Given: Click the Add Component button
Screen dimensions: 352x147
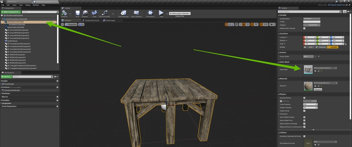Looking at the screenshot, I should pos(11,12).
